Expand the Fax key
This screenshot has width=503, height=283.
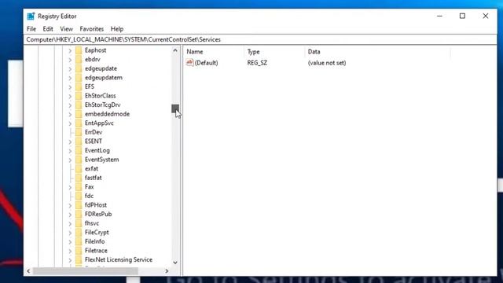click(70, 187)
